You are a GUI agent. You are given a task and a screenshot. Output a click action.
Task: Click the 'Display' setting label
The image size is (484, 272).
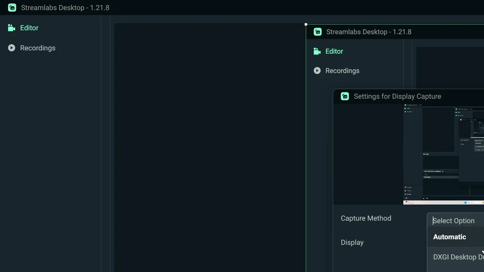(352, 243)
